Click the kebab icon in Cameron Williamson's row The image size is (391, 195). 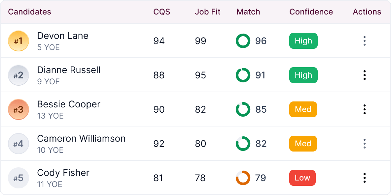tap(364, 144)
